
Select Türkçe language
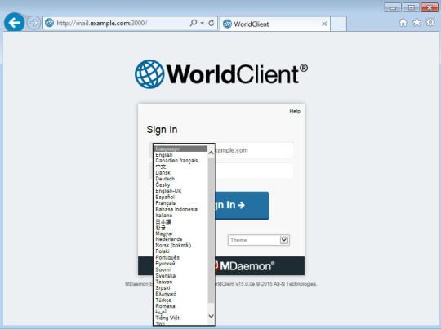point(163,300)
